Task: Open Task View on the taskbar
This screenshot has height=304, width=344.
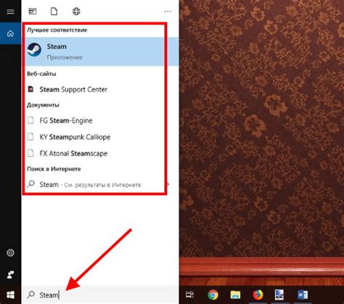Action: tap(189, 295)
